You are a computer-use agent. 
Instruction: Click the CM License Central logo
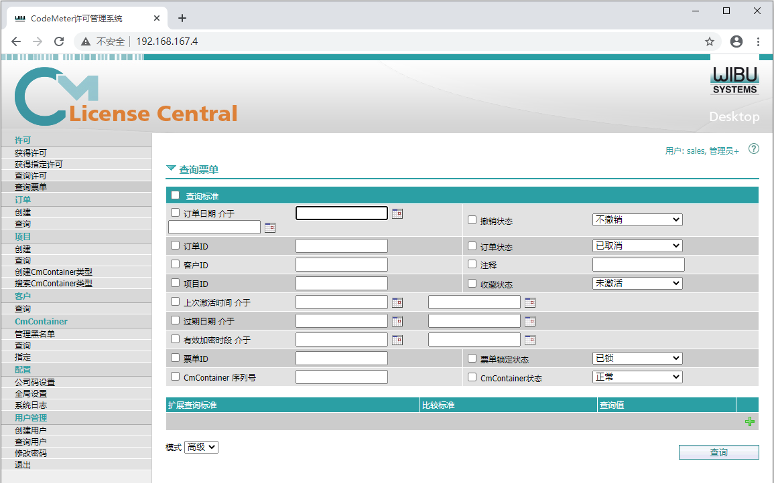[126, 96]
